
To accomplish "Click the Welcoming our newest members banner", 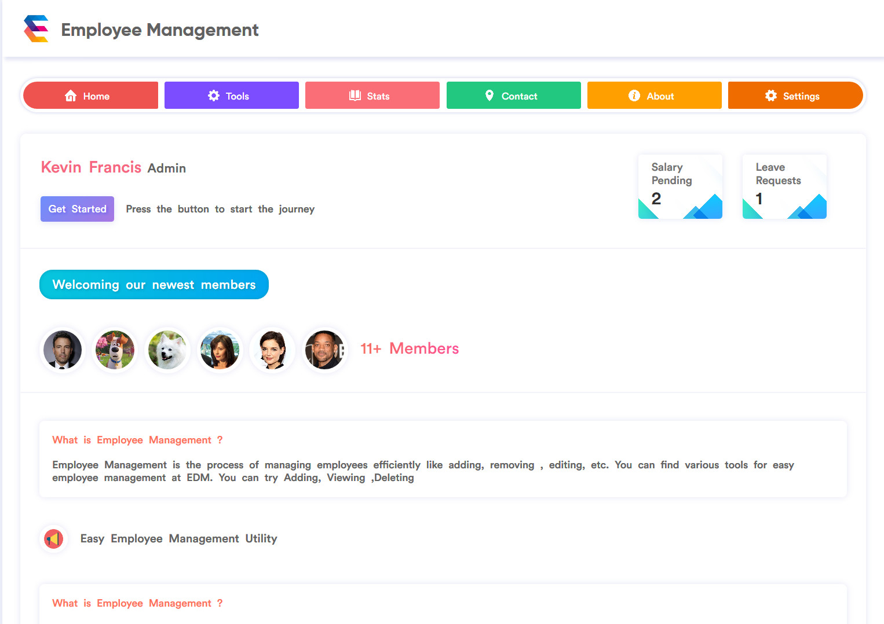I will 154,285.
